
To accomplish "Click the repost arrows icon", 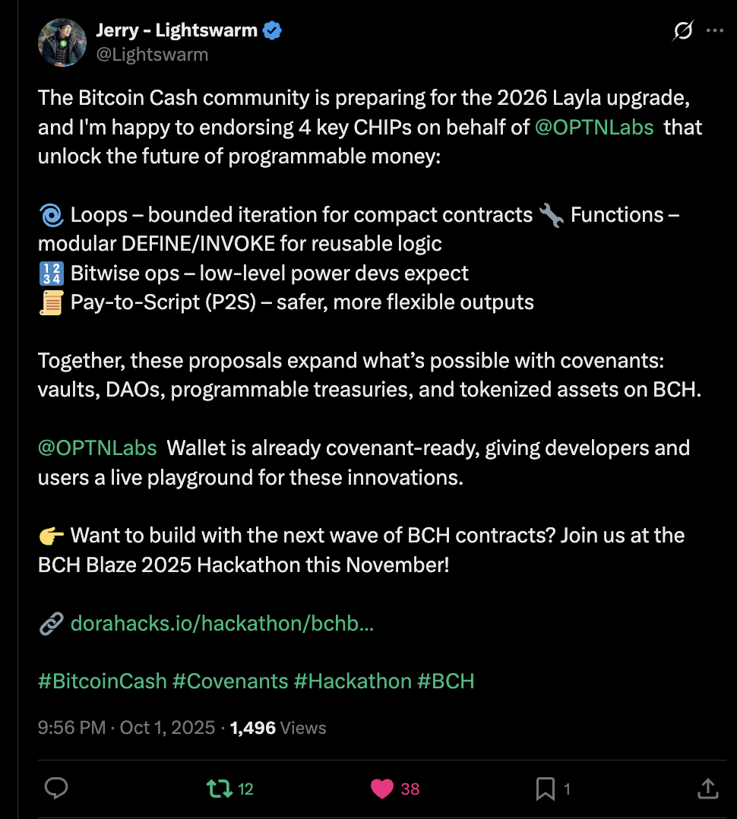I will point(220,789).
